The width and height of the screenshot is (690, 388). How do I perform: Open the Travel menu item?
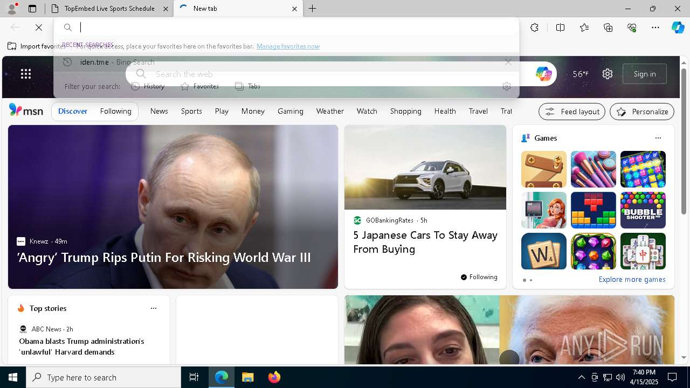click(x=478, y=111)
